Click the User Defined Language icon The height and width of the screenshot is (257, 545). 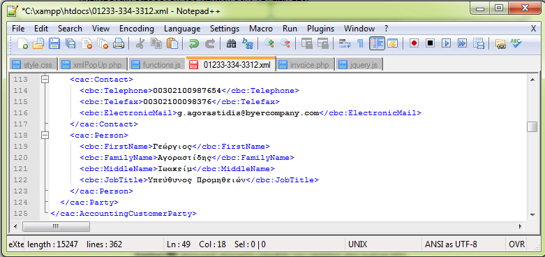(393, 43)
